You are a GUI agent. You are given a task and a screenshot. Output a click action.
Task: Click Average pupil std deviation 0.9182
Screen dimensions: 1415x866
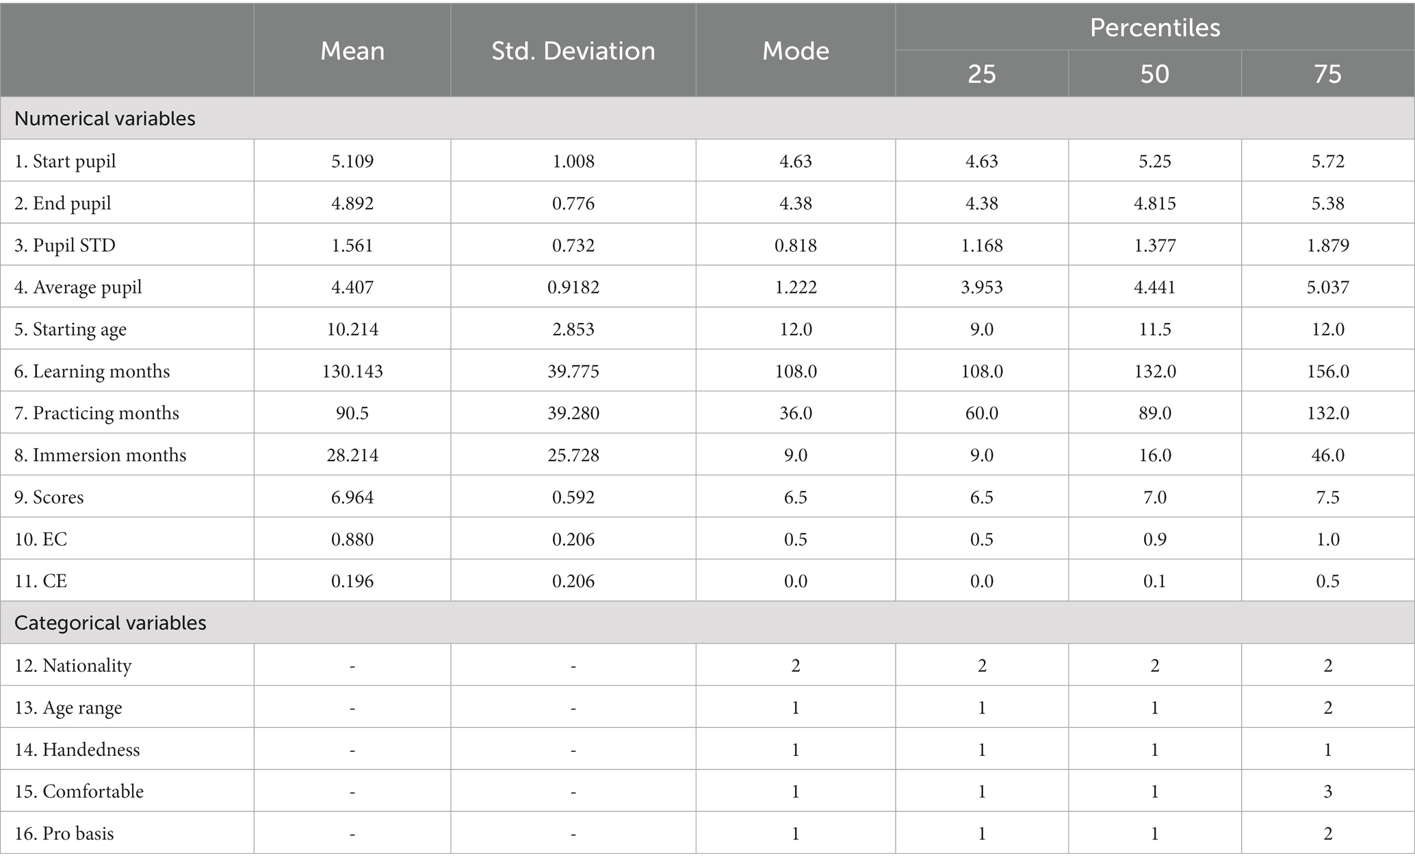pos(573,287)
